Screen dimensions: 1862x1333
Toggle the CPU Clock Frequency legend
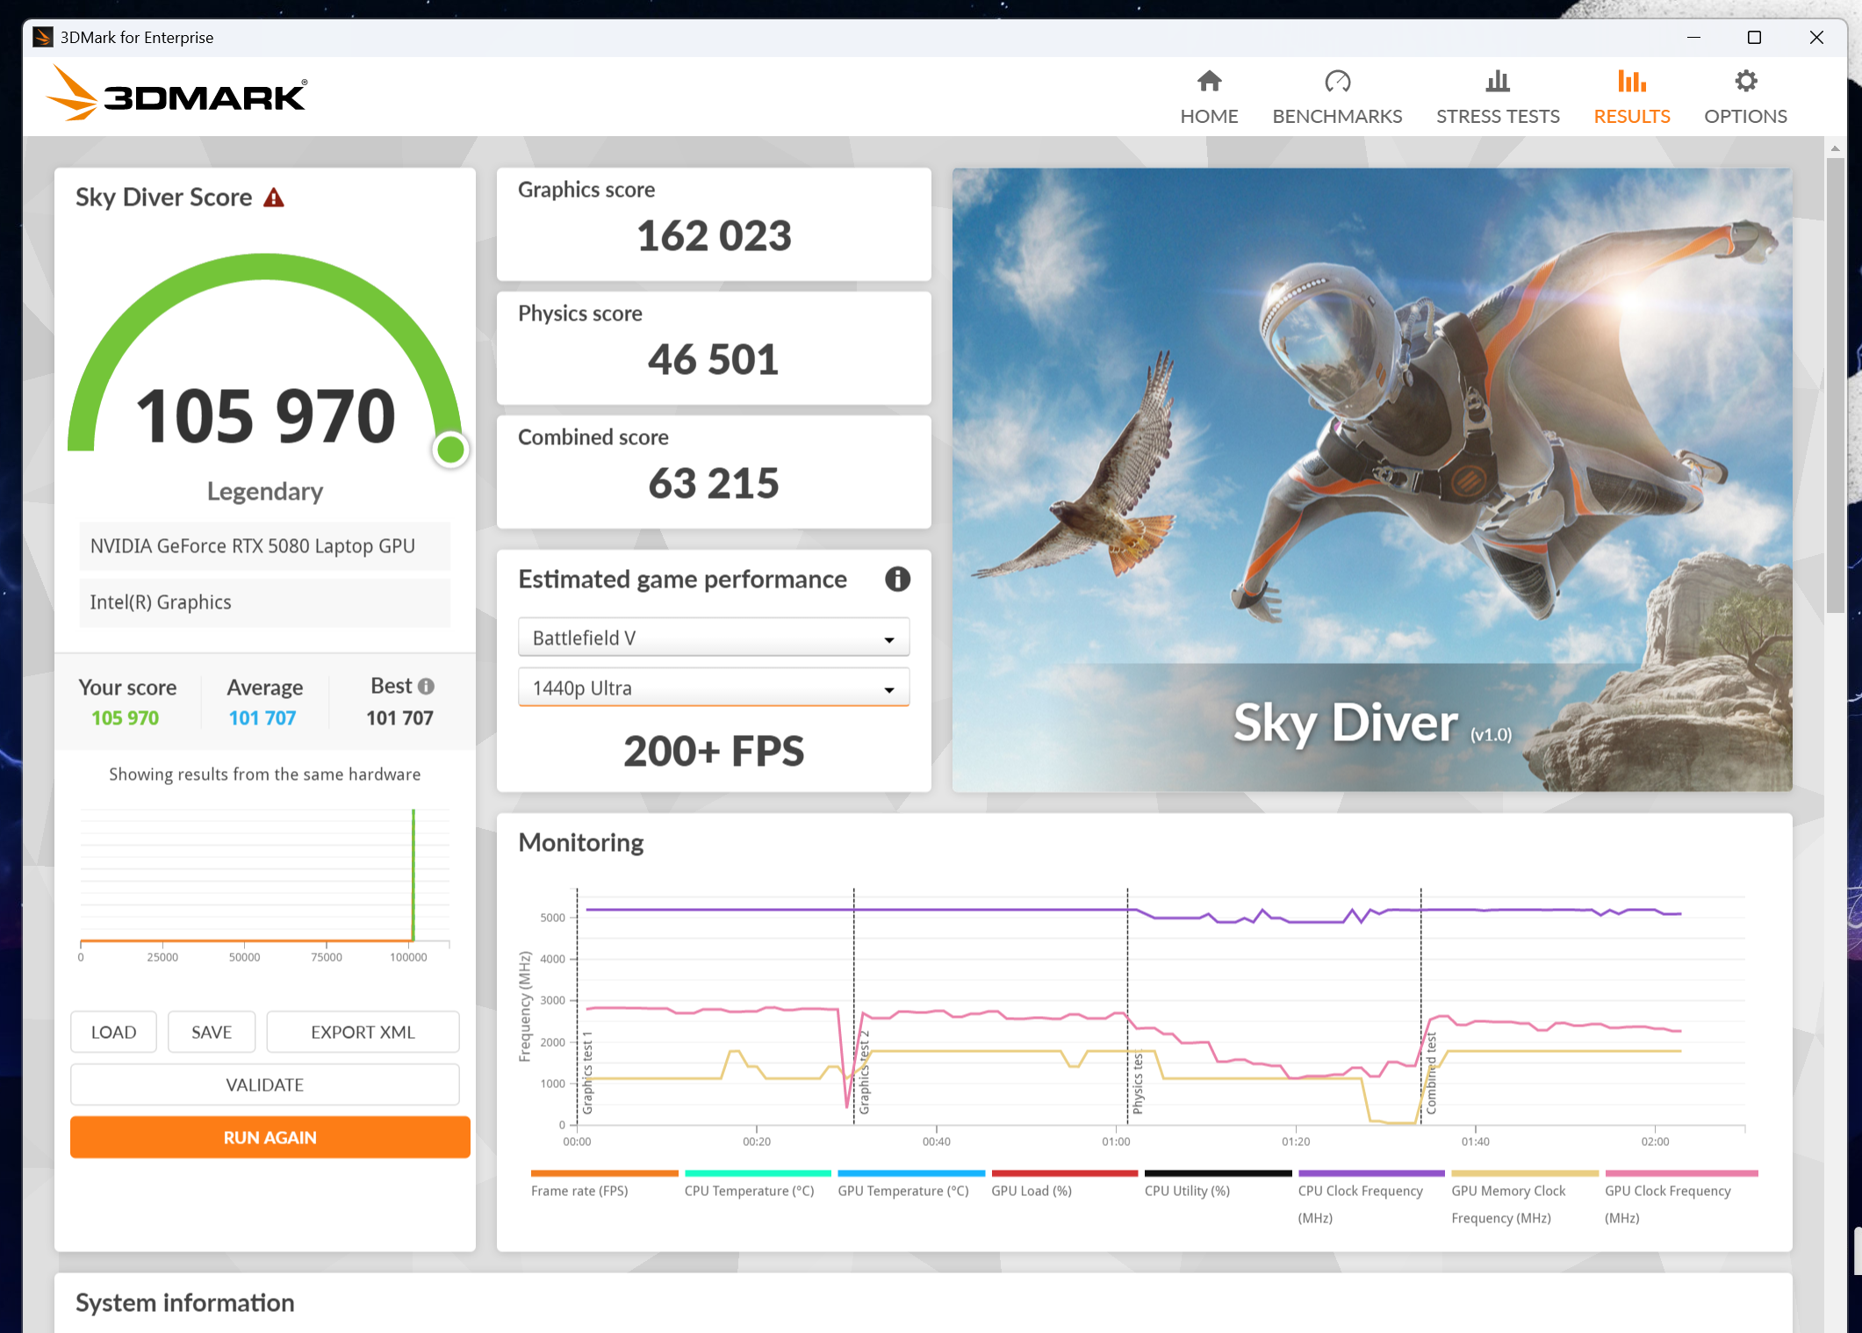1371,1199
